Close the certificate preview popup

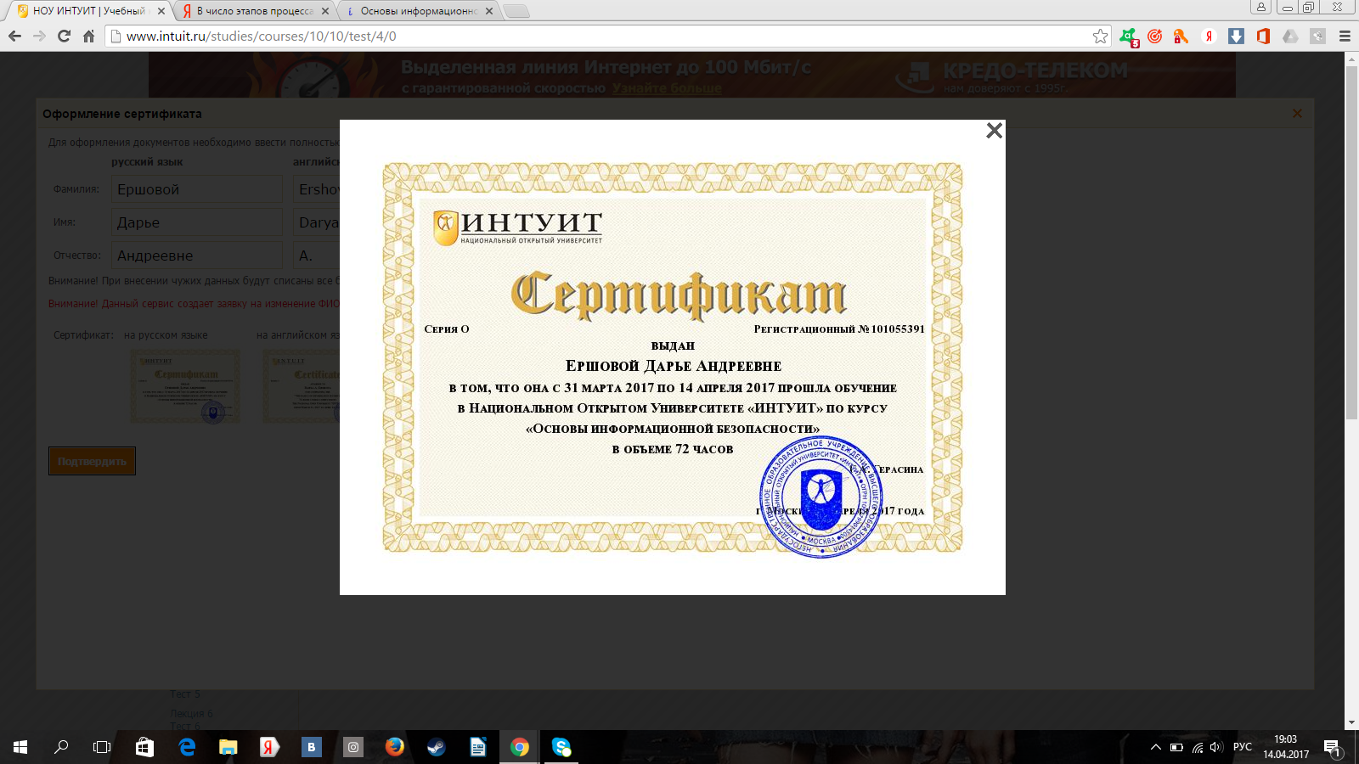(x=994, y=131)
